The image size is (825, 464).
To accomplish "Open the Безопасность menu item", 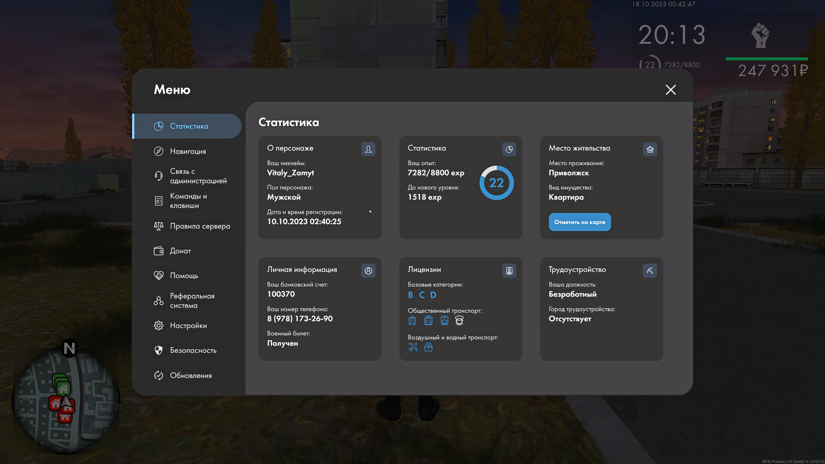I will pos(193,350).
